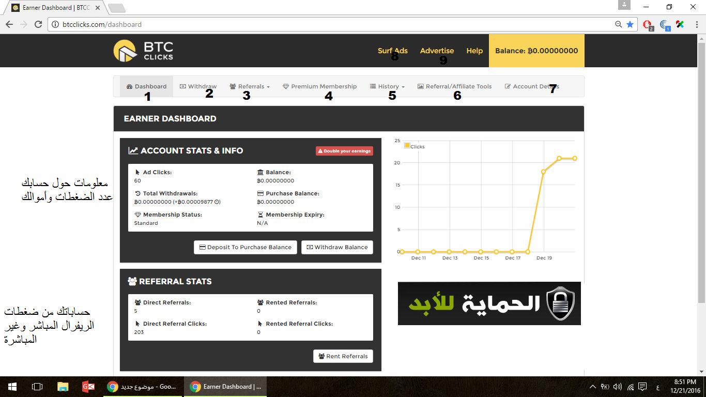706x397 pixels.
Task: Click the Membership Status value Standard
Action: pos(146,223)
